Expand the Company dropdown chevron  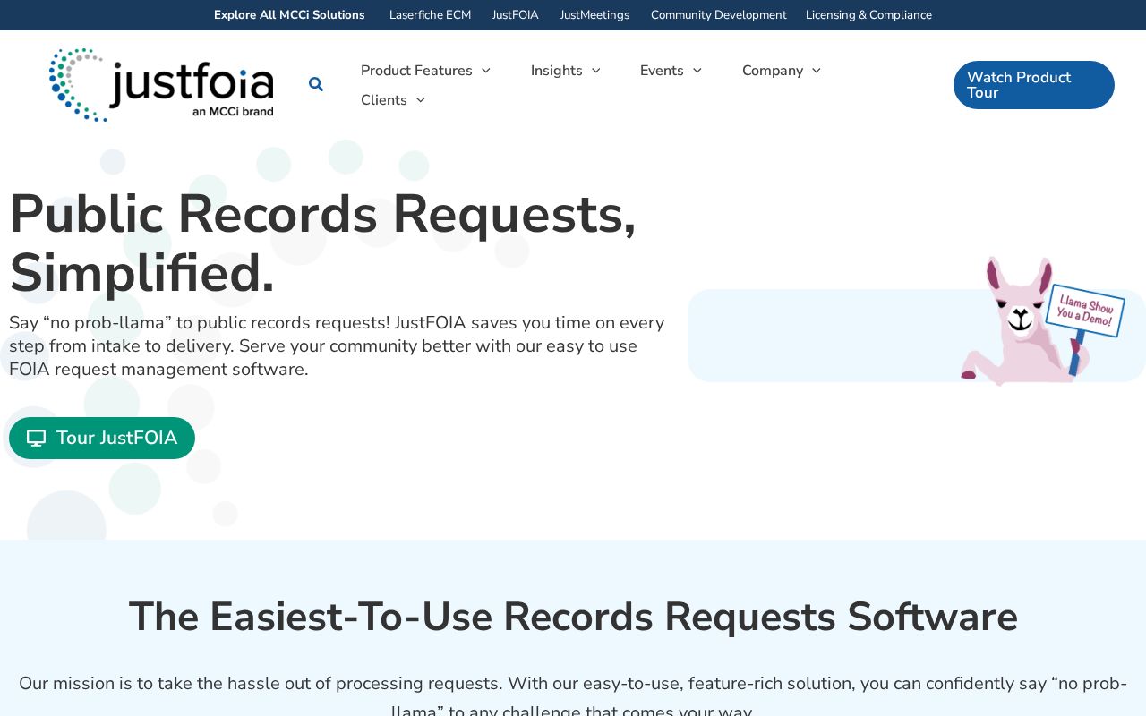817,71
